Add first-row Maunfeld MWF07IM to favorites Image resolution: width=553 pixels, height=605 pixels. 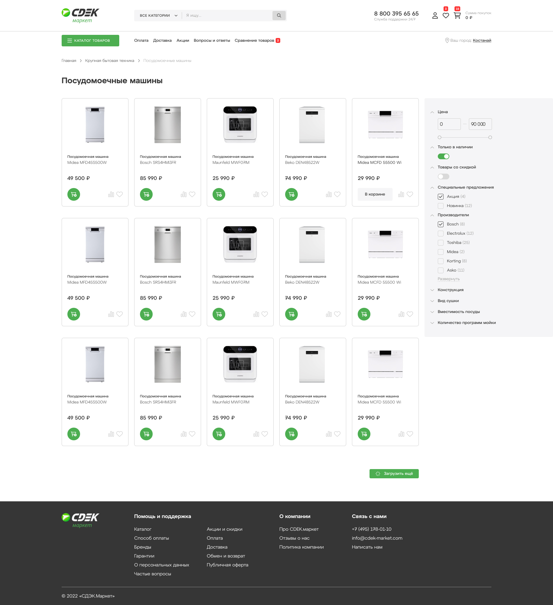[264, 194]
